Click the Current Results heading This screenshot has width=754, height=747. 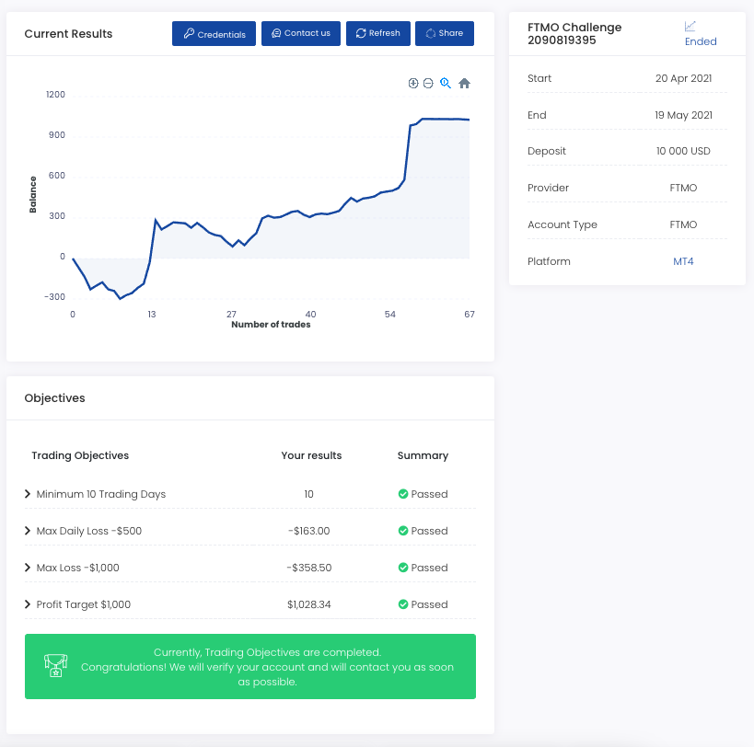point(68,34)
